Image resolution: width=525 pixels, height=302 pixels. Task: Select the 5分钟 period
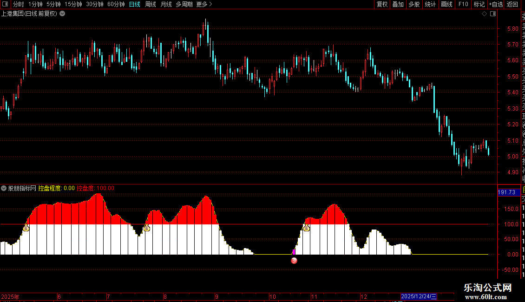tap(53, 4)
